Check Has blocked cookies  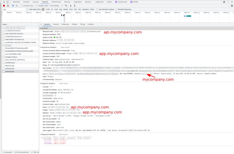point(97,9)
